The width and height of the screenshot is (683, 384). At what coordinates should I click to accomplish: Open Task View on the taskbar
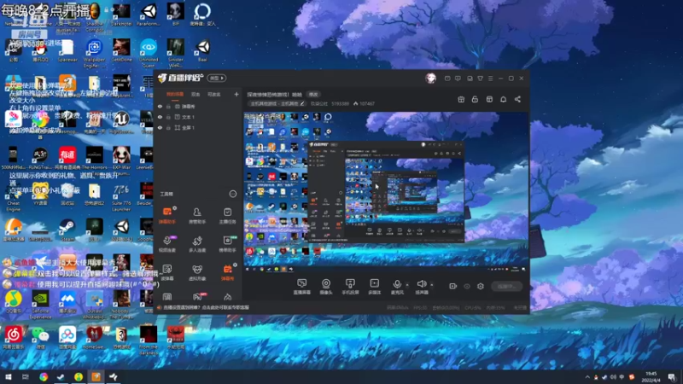[x=26, y=376]
